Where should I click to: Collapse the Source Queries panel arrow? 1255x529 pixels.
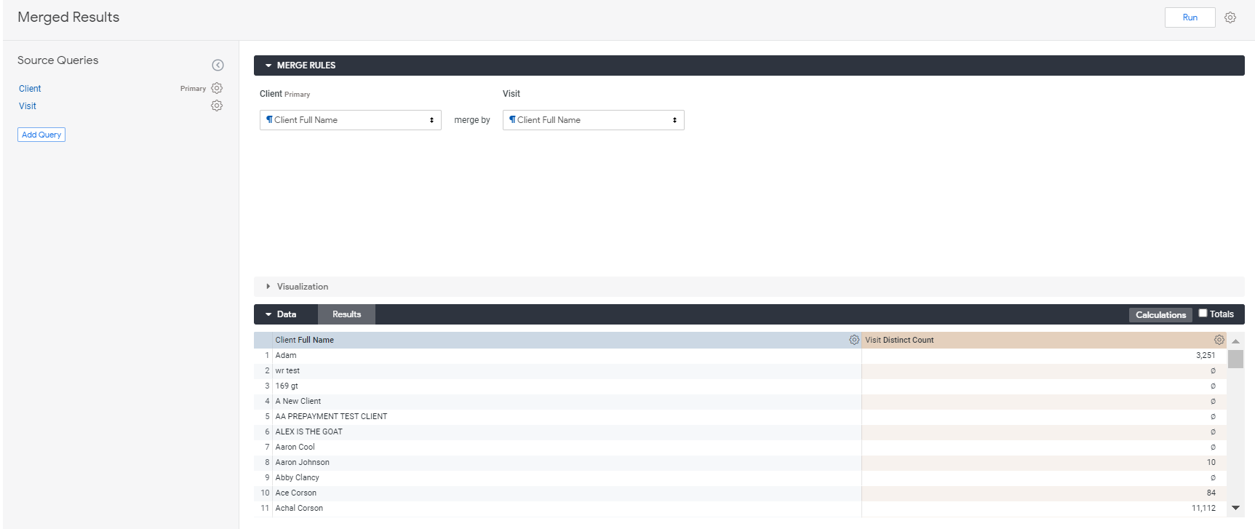(218, 65)
